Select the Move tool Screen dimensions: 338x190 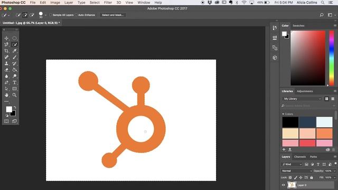pyautogui.click(x=6, y=39)
